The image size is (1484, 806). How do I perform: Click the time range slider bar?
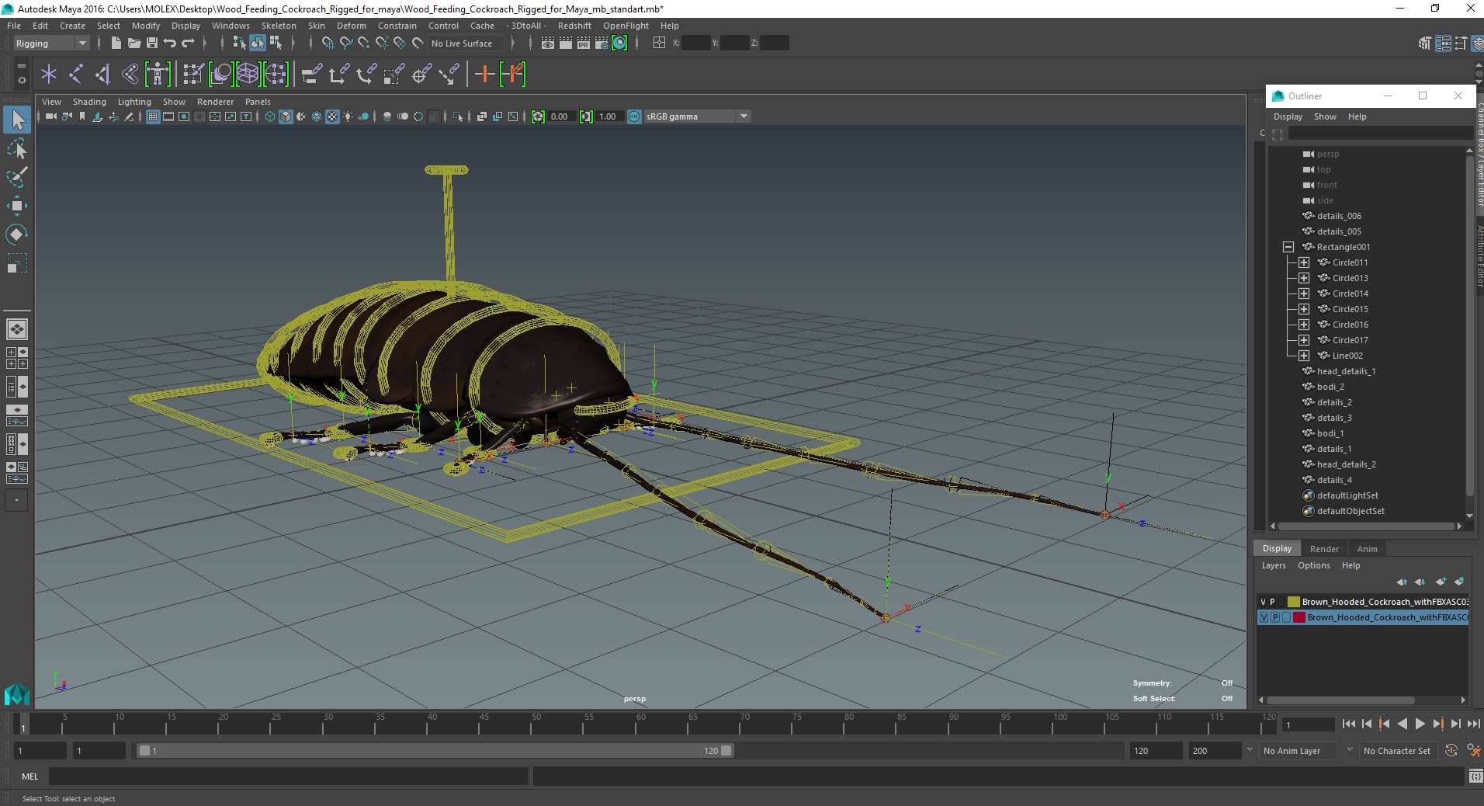coord(435,751)
